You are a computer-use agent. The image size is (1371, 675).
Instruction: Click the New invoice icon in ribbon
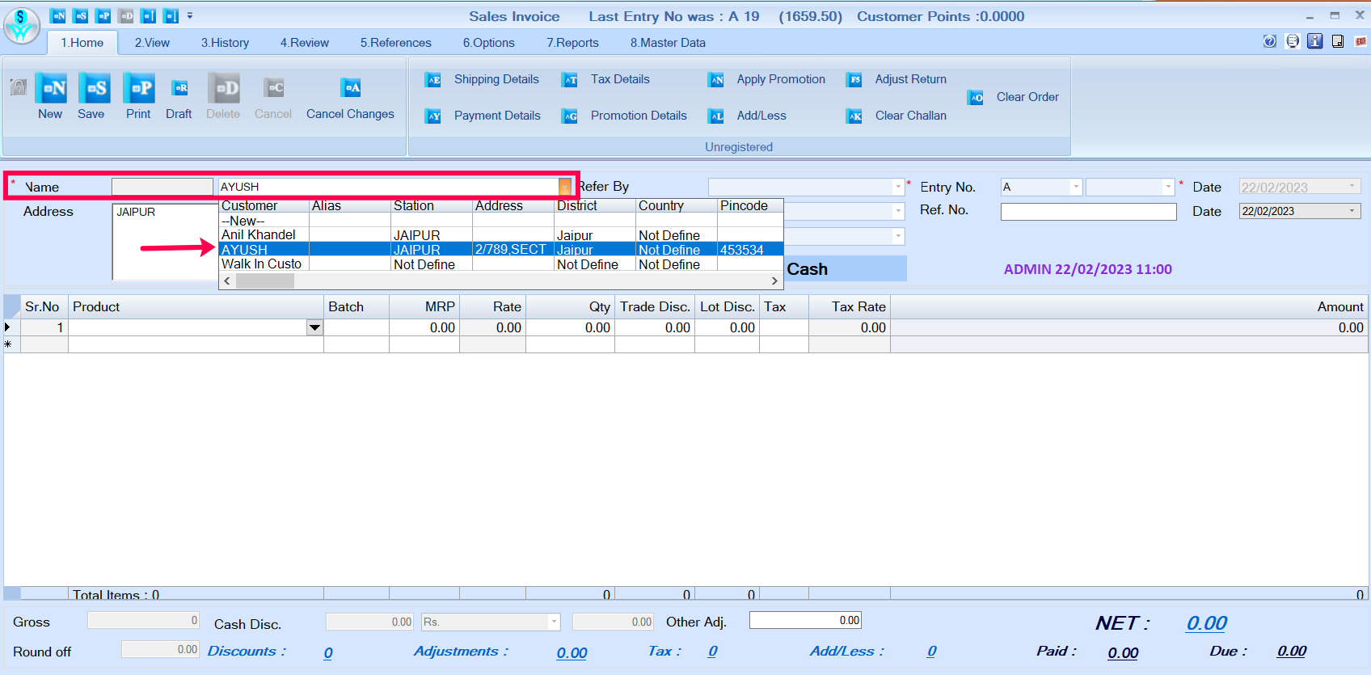[x=50, y=88]
